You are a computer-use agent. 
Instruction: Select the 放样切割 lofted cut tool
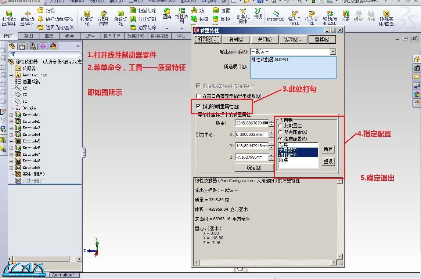pyautogui.click(x=143, y=19)
